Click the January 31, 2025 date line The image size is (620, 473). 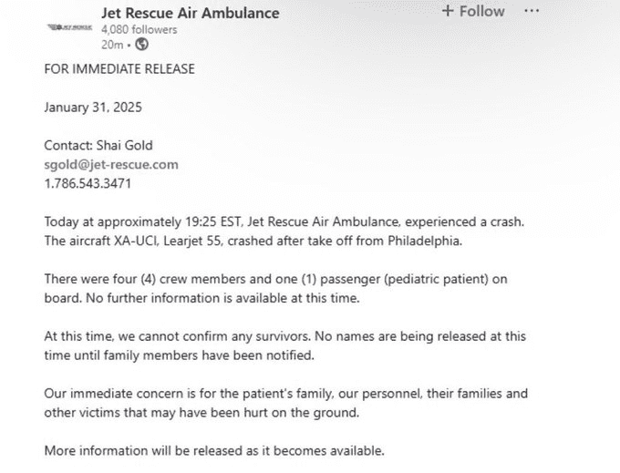point(93,108)
